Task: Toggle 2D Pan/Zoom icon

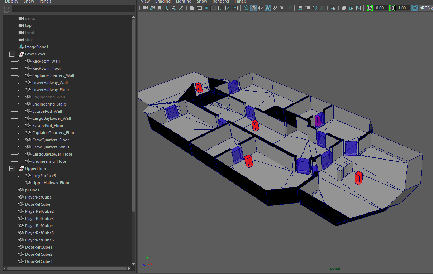Action: [174, 8]
